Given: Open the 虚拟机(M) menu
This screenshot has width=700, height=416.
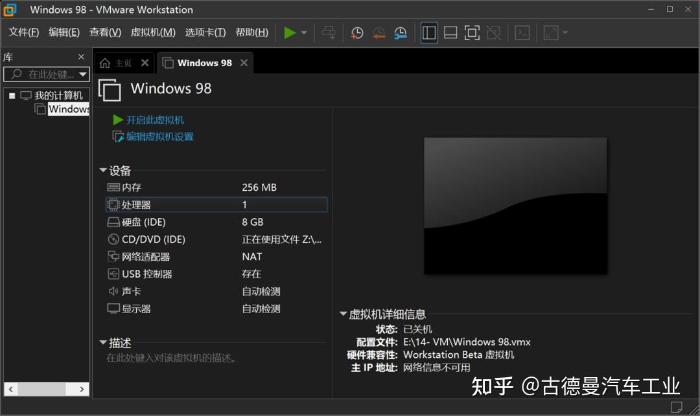Looking at the screenshot, I should pyautogui.click(x=153, y=32).
